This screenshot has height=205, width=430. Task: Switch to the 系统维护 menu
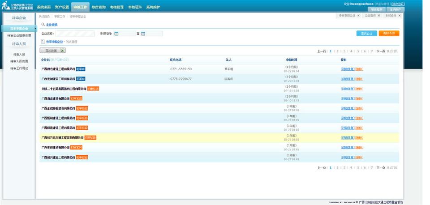(153, 7)
